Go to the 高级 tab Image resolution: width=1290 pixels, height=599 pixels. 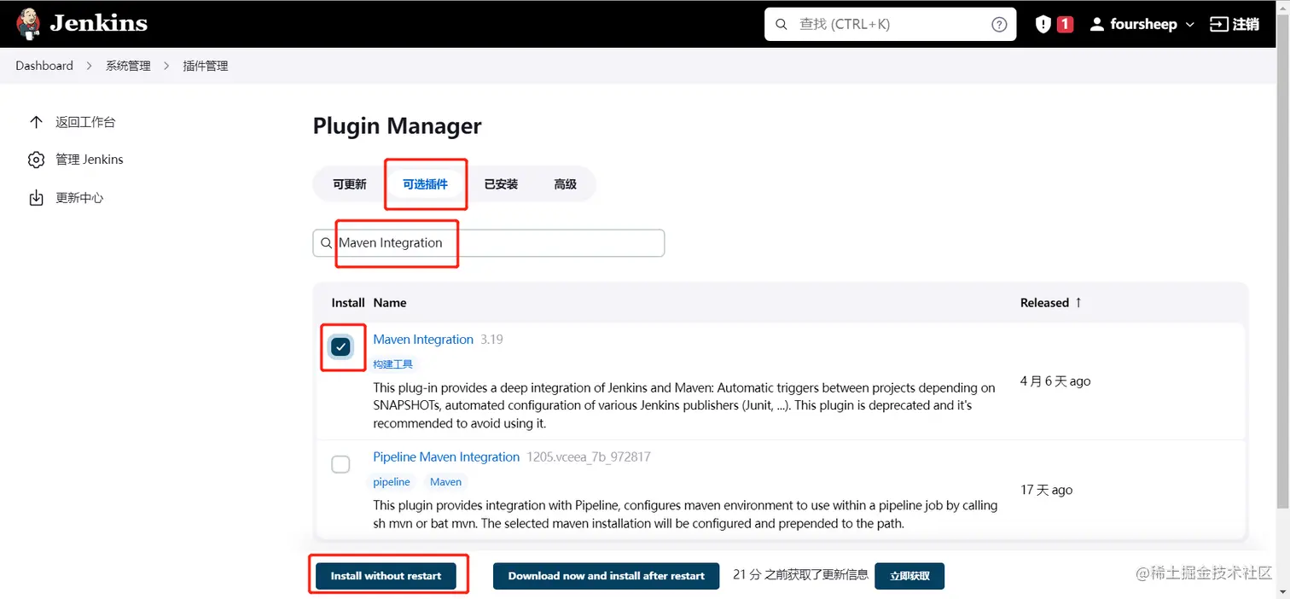coord(565,184)
